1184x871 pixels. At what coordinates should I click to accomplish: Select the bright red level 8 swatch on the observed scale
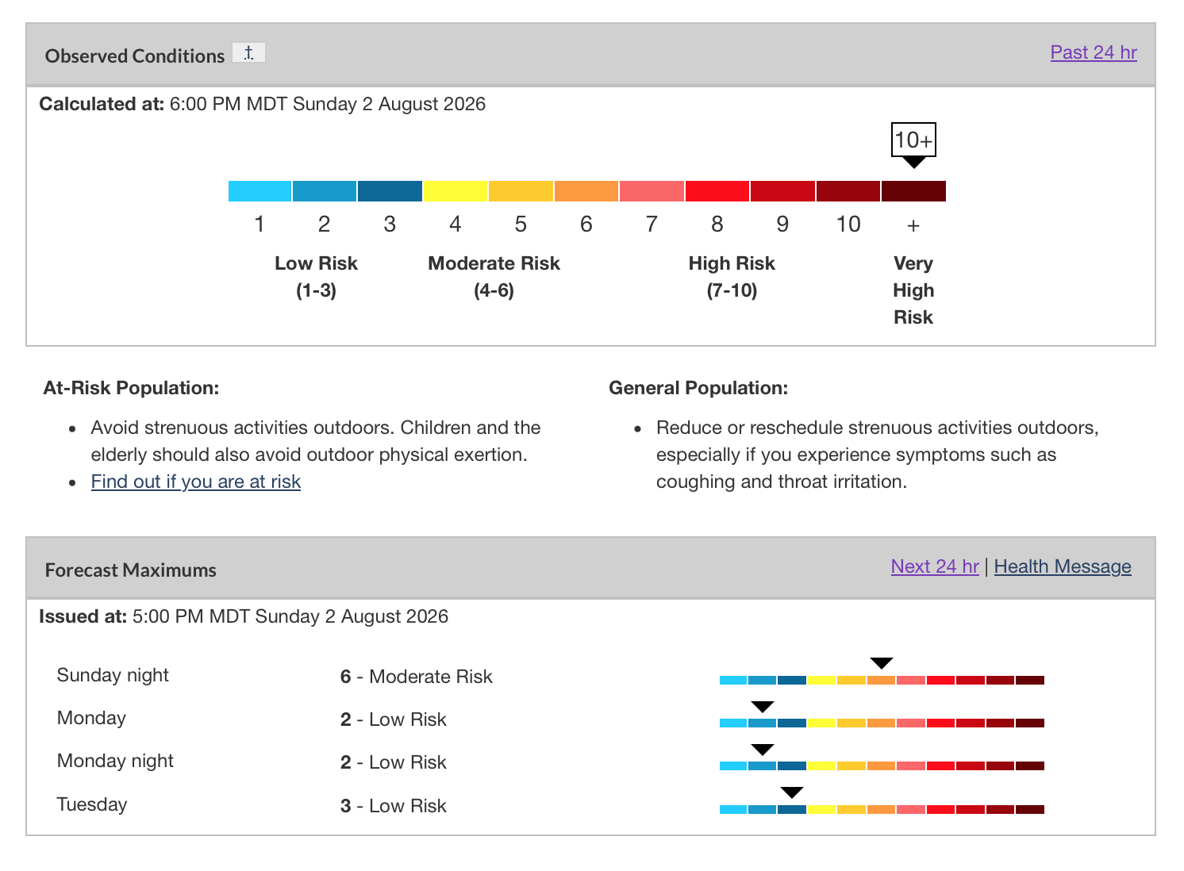click(x=717, y=191)
